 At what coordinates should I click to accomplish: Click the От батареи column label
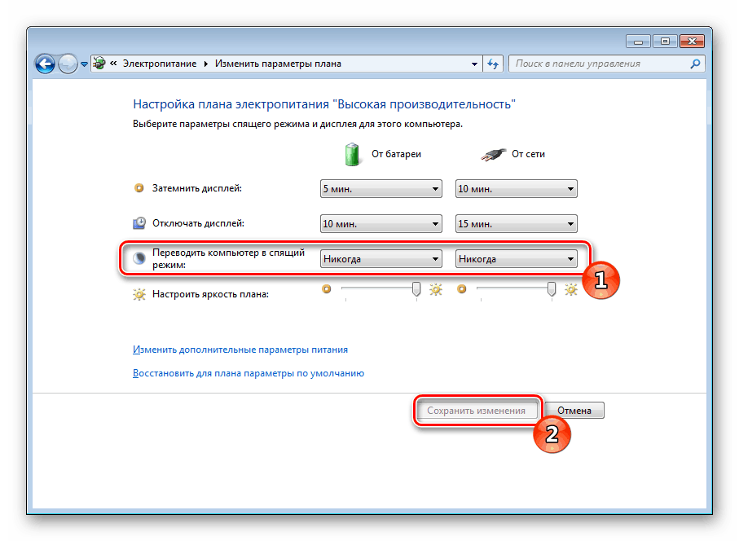[396, 154]
